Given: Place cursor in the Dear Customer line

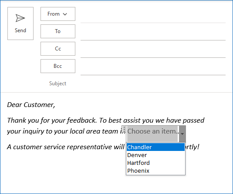Looking at the screenshot, I should tap(31, 105).
